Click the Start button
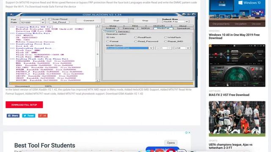Image resolution: width=271 pixels, height=152 pixels. [x=116, y=21]
